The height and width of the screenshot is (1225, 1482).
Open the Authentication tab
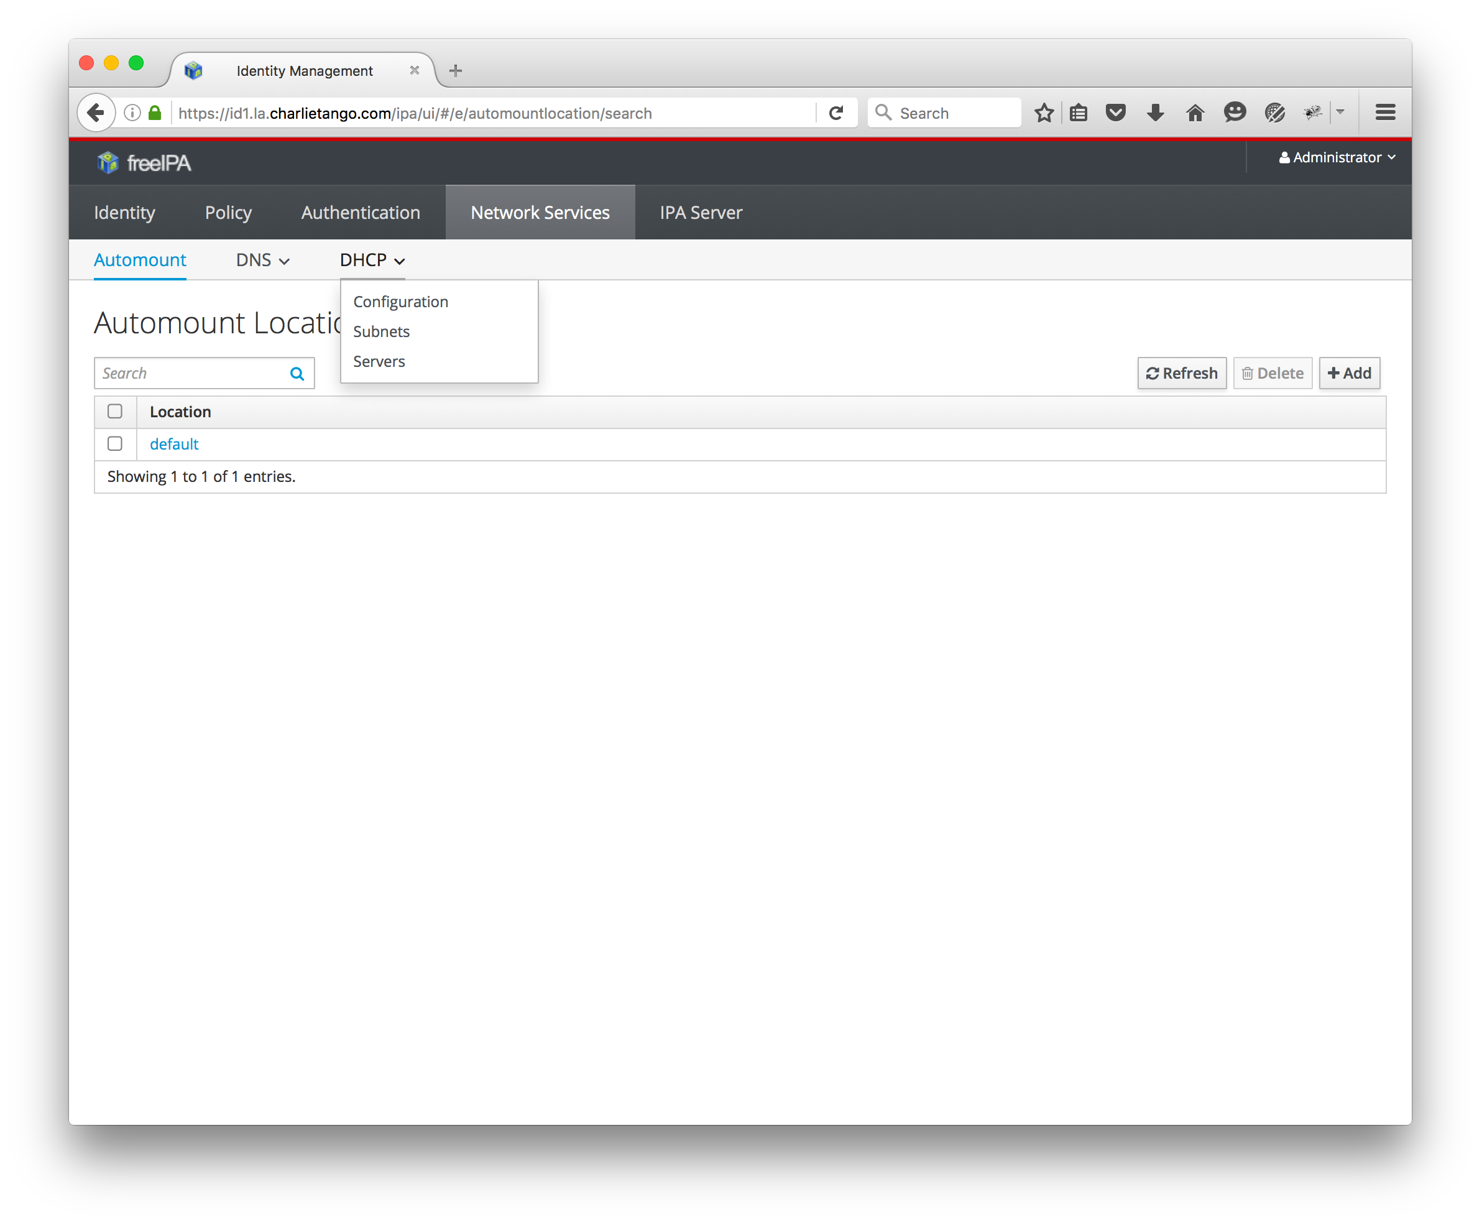(x=361, y=213)
